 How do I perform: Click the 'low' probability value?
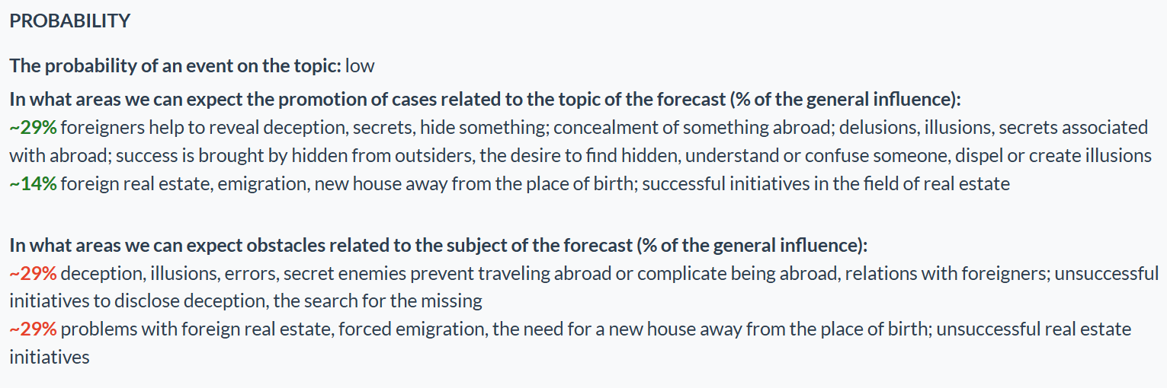[360, 66]
